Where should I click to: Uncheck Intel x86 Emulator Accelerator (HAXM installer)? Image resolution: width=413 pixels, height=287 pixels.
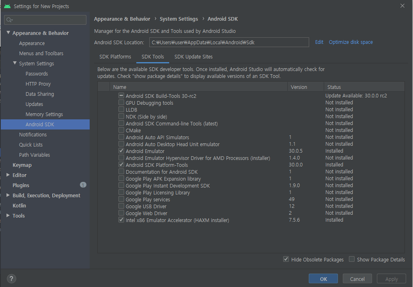pos(121,220)
